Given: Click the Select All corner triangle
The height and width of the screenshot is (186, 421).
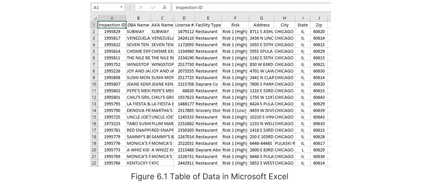Looking at the screenshot, I should click(95, 18).
